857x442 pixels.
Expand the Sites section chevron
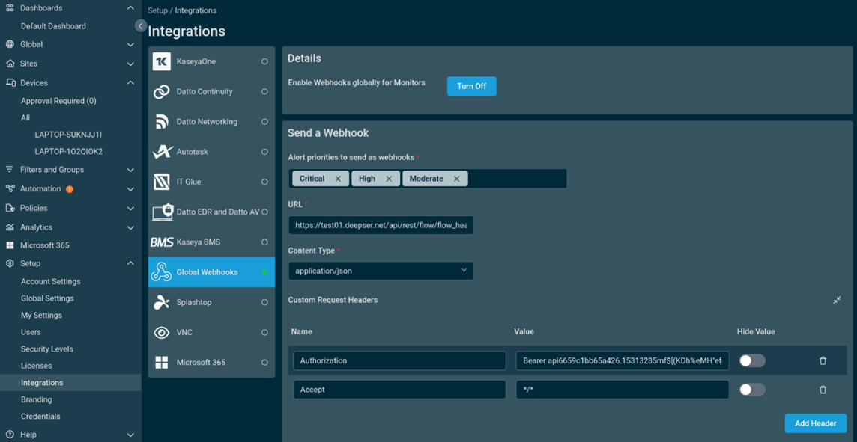tap(130, 64)
